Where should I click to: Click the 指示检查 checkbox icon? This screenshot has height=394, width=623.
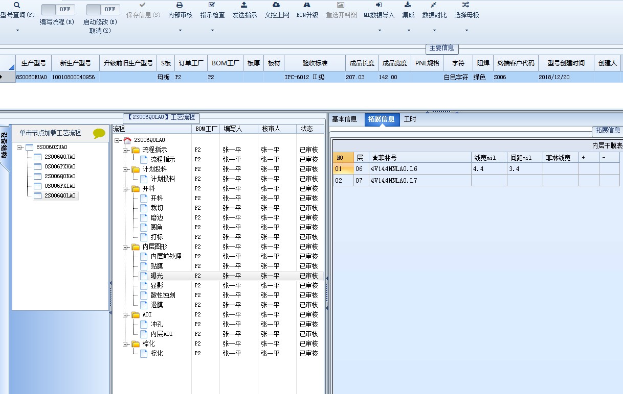[x=212, y=5]
